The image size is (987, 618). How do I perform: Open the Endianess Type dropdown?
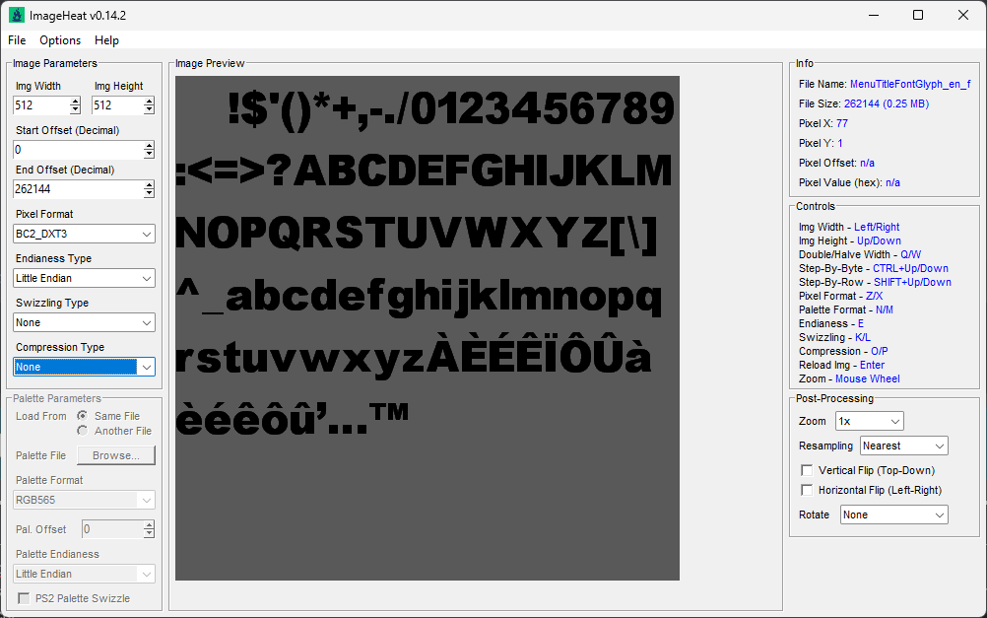[x=85, y=278]
